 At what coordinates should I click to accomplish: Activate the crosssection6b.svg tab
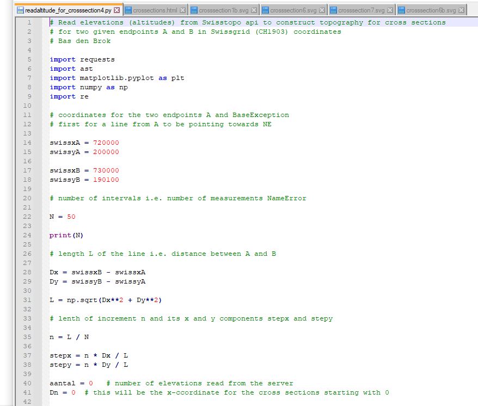pyautogui.click(x=429, y=10)
